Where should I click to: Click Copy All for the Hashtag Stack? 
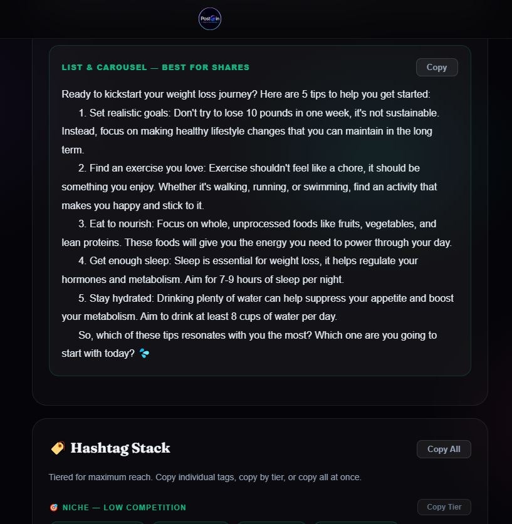(x=444, y=449)
